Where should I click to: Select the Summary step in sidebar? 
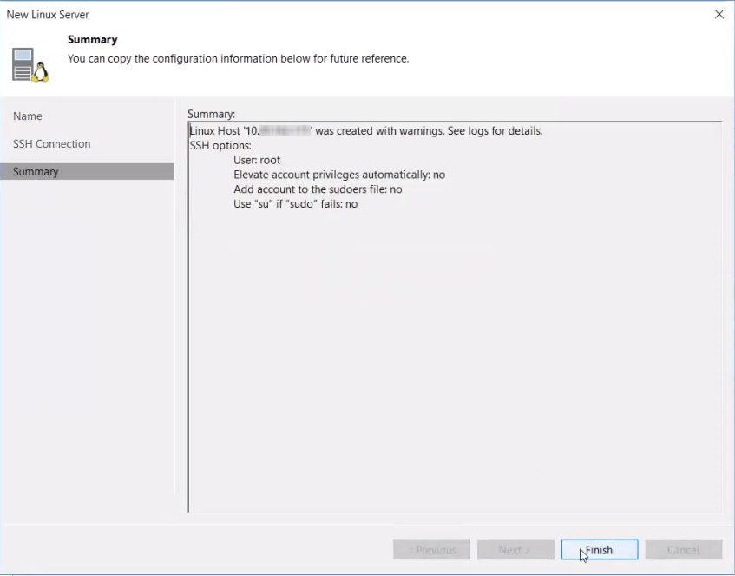[36, 172]
